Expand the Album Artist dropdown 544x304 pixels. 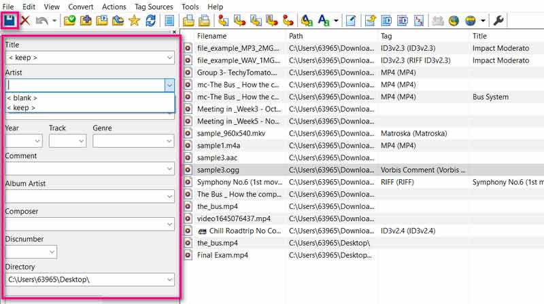(x=169, y=196)
